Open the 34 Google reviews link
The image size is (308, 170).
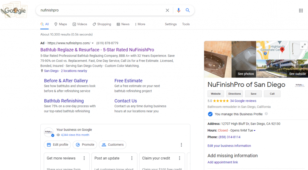(x=243, y=101)
